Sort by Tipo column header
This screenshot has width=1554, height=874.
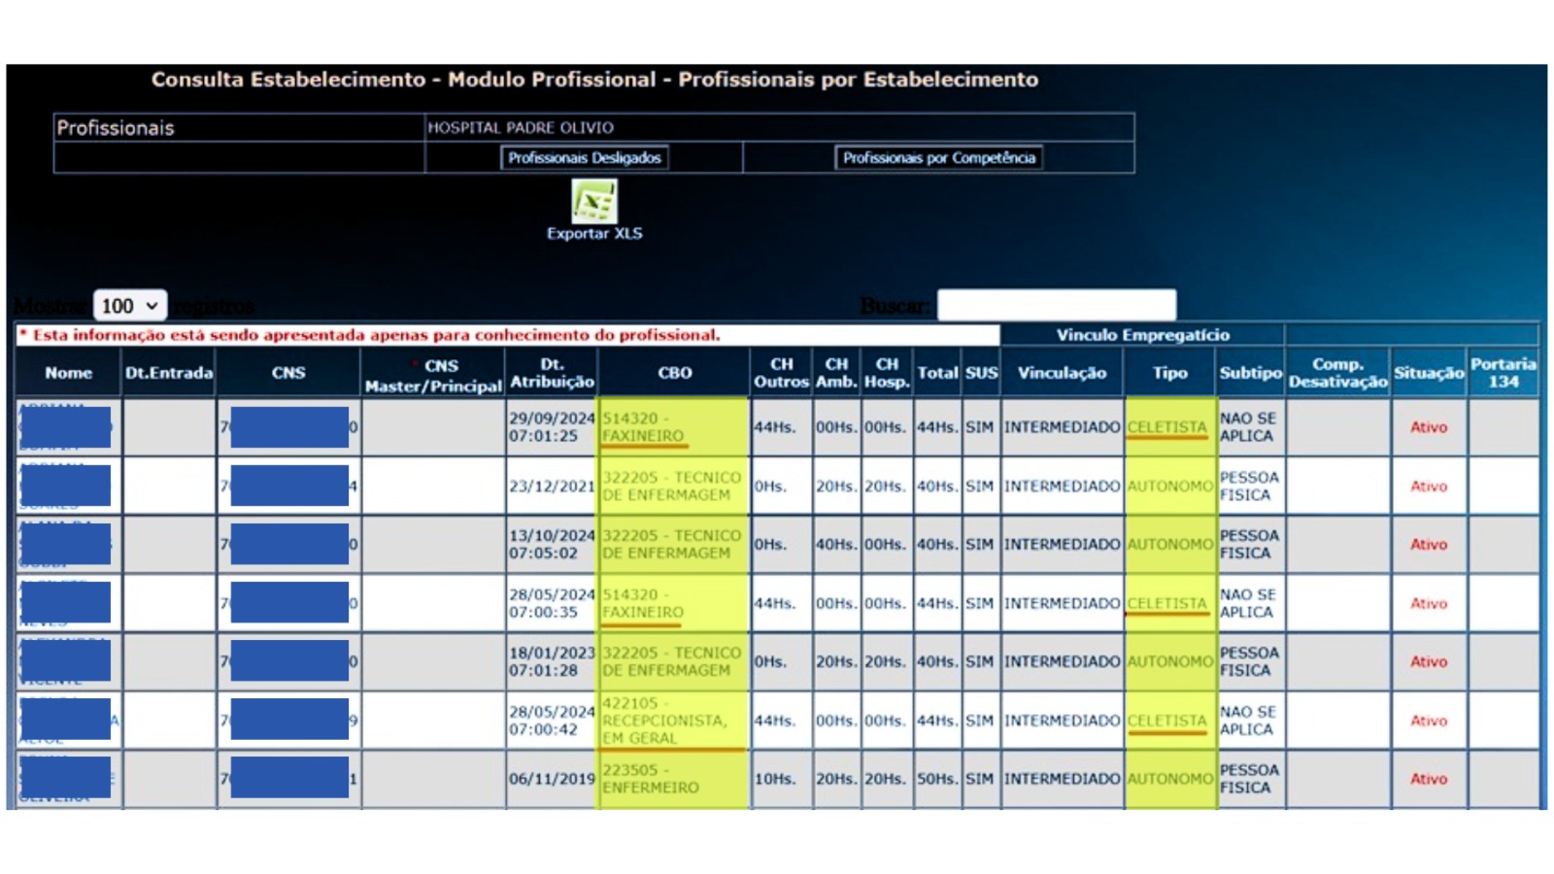1169,373
